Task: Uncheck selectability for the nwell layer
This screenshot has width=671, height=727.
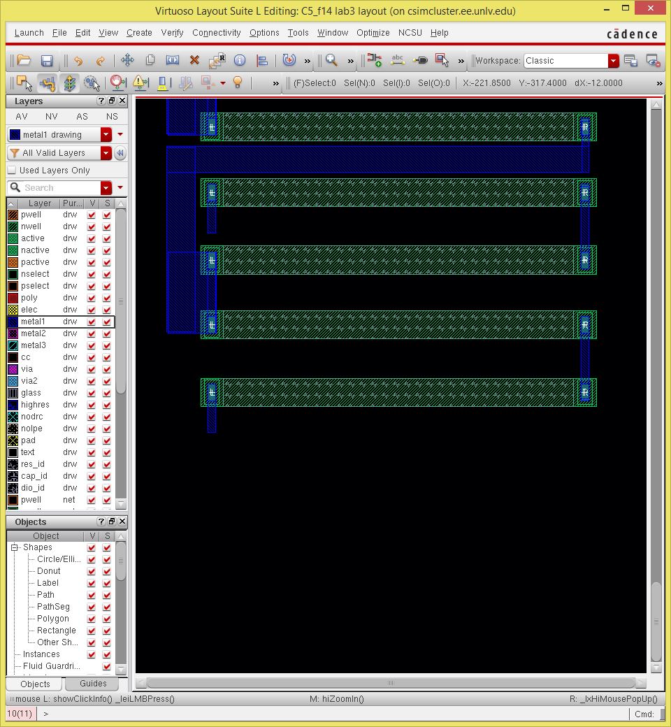Action: click(107, 226)
